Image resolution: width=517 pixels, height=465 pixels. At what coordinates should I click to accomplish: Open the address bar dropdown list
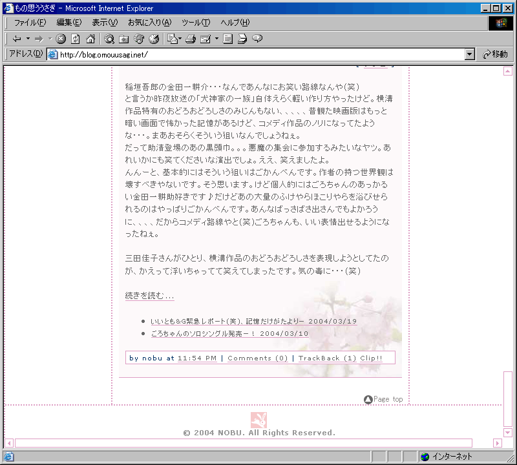pyautogui.click(x=470, y=54)
